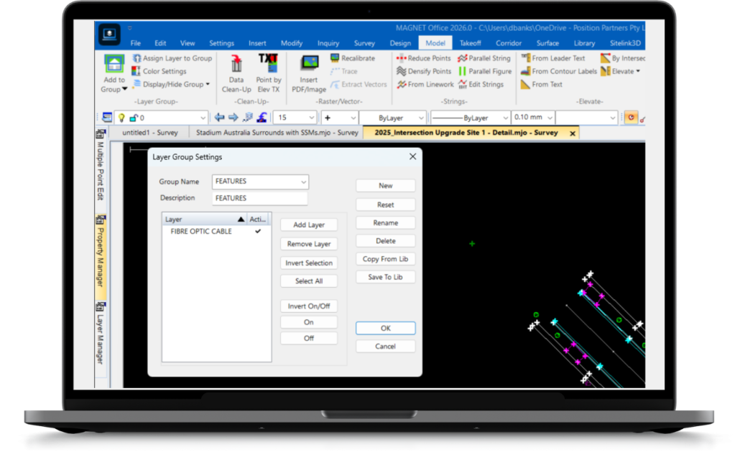Click the Edit Strings tool
The height and width of the screenshot is (452, 740).
point(481,85)
